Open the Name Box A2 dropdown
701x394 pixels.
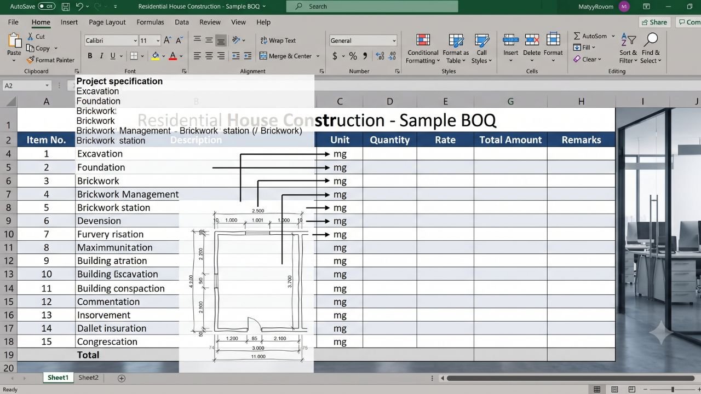pos(47,85)
